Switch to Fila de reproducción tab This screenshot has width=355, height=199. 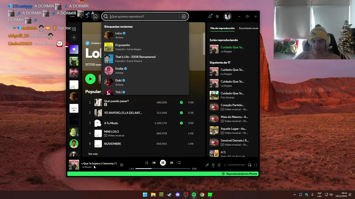click(222, 28)
